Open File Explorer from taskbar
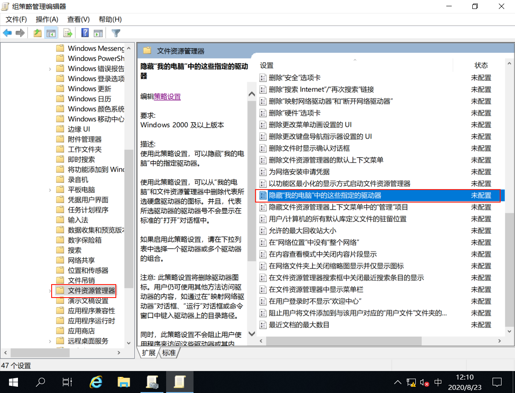Screen dimensions: 515x393 click(x=124, y=382)
